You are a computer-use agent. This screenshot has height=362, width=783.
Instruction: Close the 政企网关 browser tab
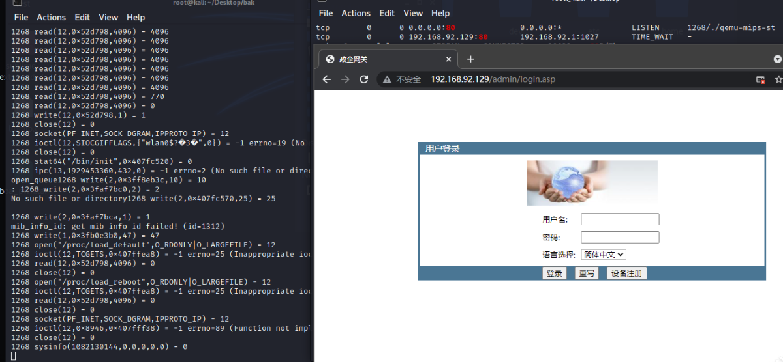point(448,59)
